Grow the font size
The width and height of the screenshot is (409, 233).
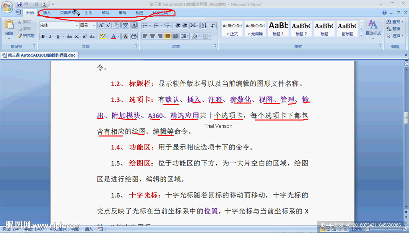101,25
